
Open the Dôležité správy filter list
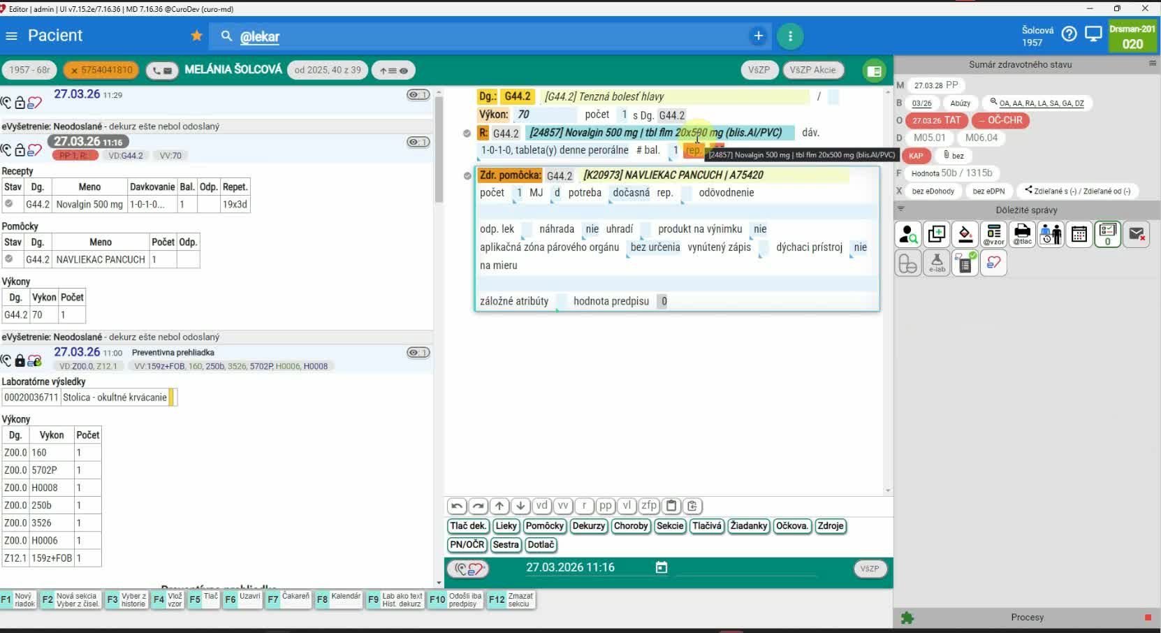pyautogui.click(x=901, y=209)
